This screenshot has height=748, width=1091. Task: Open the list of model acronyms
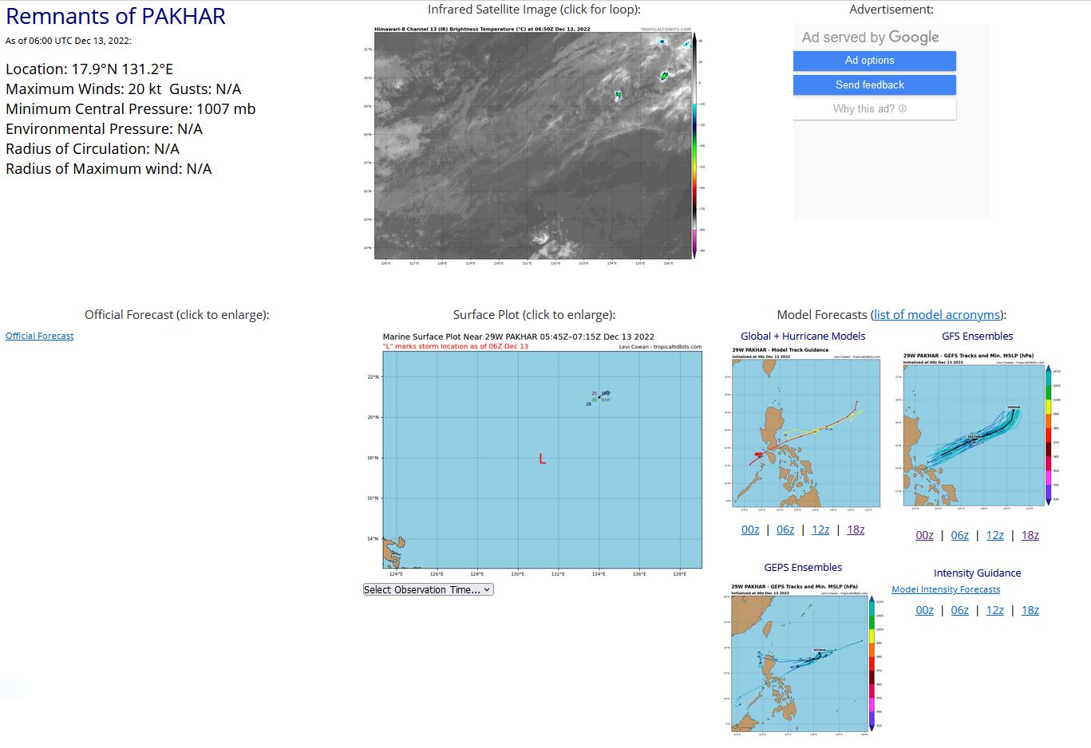coord(937,315)
